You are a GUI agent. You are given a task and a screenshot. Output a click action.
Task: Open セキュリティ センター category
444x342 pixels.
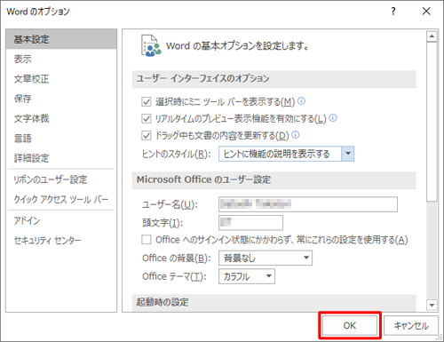point(61,241)
